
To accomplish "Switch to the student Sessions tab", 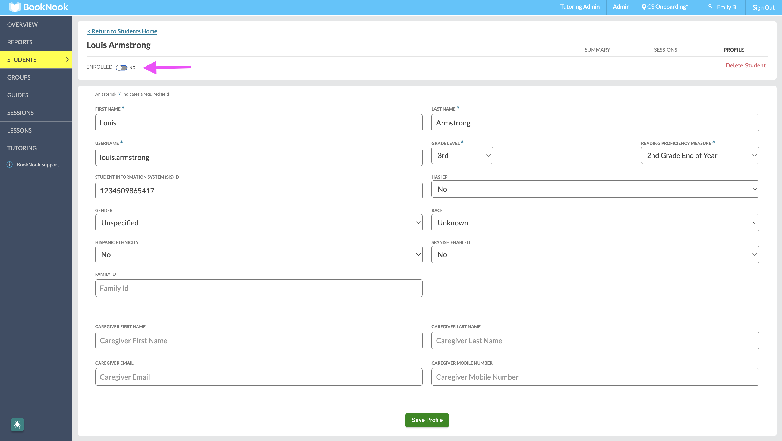I will click(x=665, y=50).
